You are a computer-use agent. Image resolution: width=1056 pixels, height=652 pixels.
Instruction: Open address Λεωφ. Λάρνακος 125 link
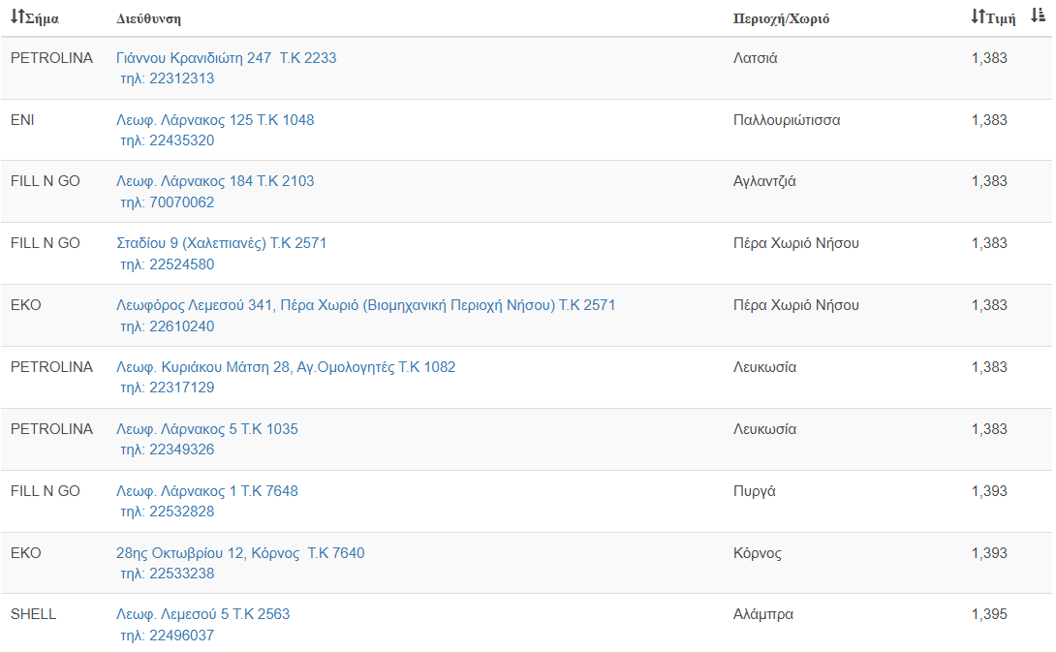point(215,120)
